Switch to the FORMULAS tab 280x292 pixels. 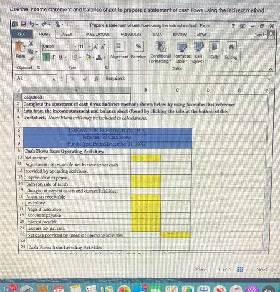[131, 35]
